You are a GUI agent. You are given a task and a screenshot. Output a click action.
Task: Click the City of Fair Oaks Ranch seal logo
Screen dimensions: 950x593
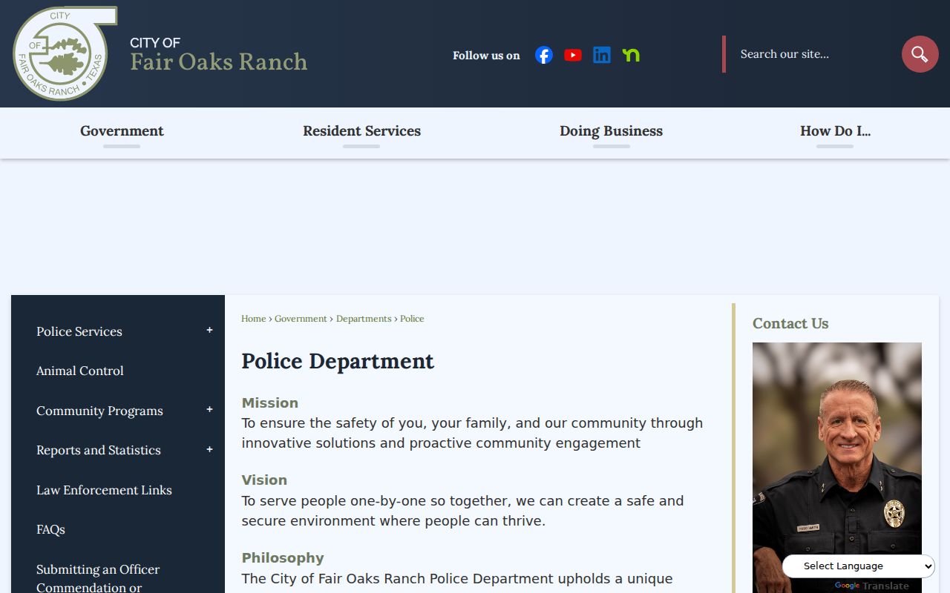point(65,53)
